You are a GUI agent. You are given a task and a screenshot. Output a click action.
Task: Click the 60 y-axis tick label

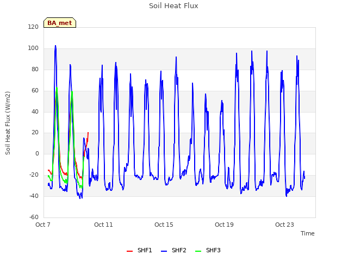click(35, 91)
